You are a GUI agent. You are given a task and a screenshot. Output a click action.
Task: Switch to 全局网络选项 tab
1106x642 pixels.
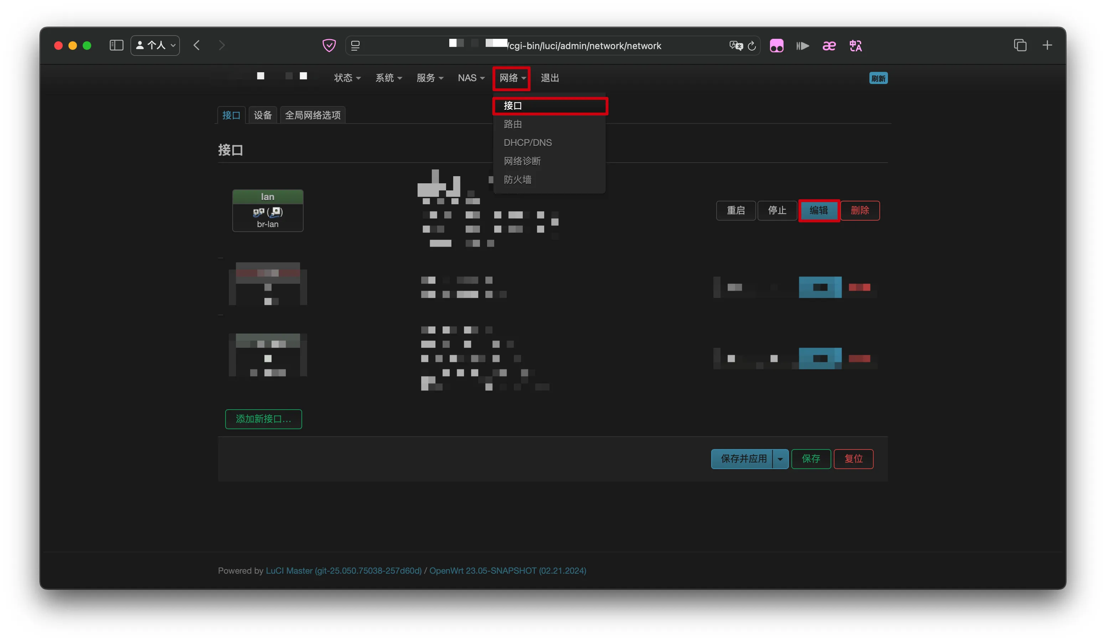pos(312,115)
